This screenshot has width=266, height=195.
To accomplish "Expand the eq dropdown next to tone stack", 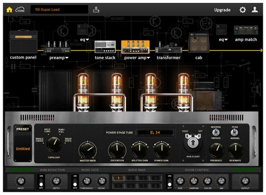I will [87, 40].
